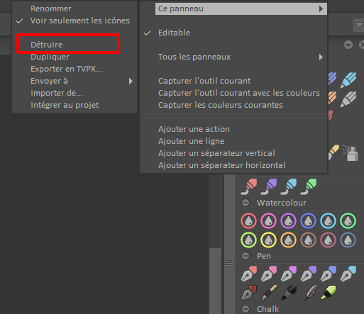Image resolution: width=364 pixels, height=314 pixels.
Task: Pick the spray can tool
Action: click(351, 153)
